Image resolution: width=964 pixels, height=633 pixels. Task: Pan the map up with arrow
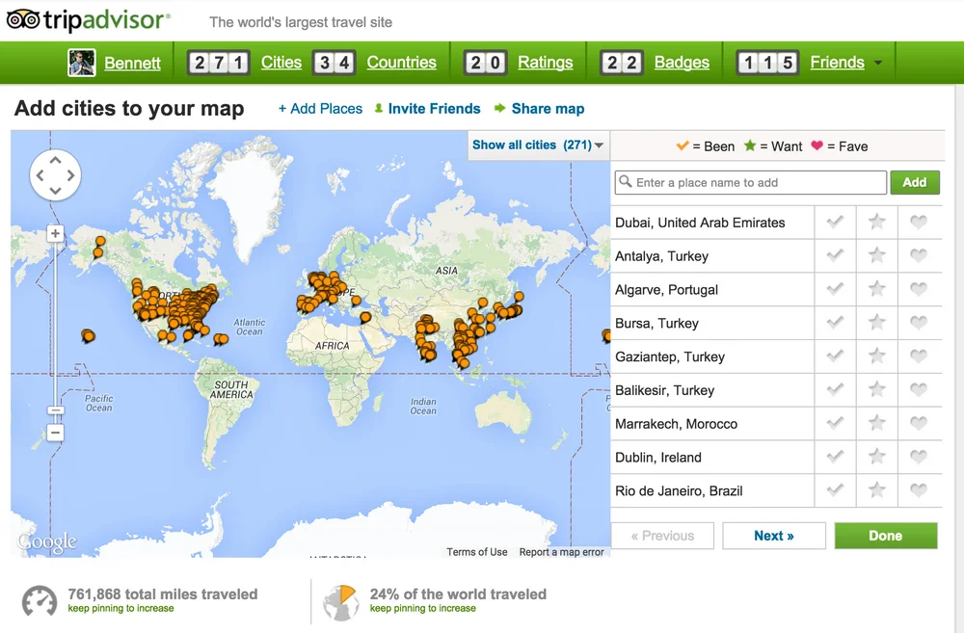pos(55,160)
